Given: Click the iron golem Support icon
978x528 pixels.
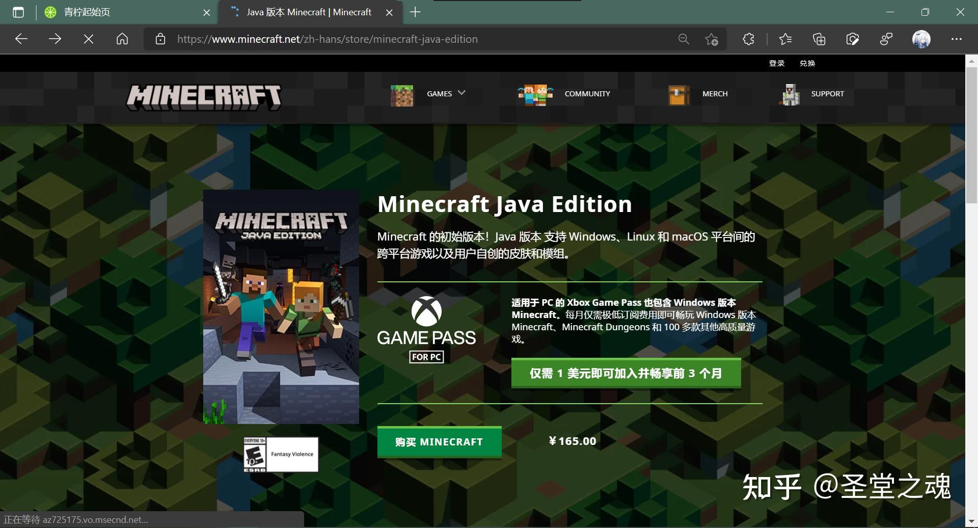Looking at the screenshot, I should coord(790,94).
